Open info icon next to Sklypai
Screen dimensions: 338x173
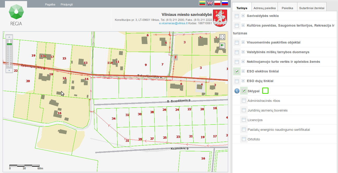pyautogui.click(x=237, y=91)
